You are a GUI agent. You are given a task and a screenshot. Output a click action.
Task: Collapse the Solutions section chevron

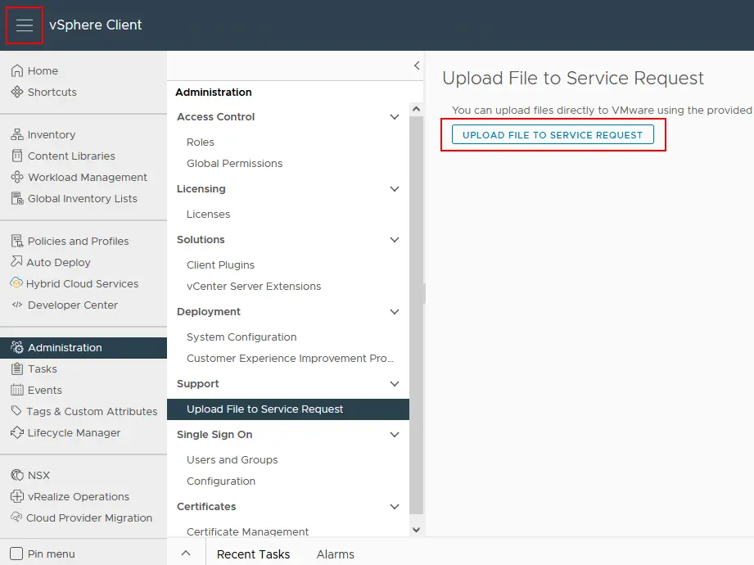point(395,239)
